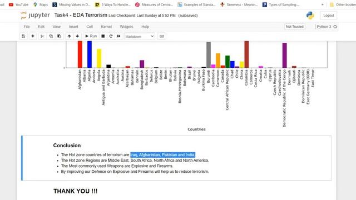Open the Insert menu

point(73,27)
